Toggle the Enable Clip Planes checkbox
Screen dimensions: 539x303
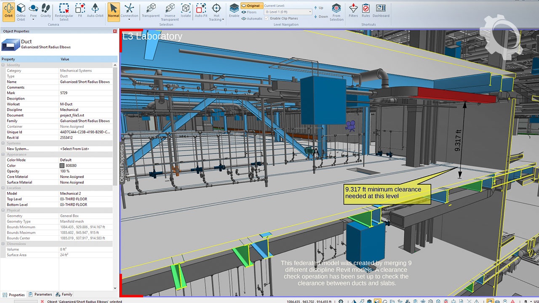point(267,19)
